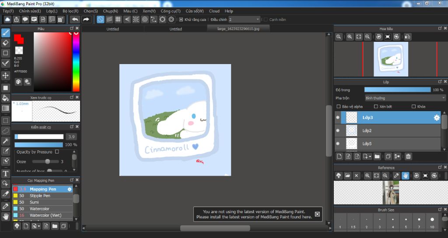The width and height of the screenshot is (448, 238).
Task: Click the rainbow hue strip
Action: click(x=76, y=62)
